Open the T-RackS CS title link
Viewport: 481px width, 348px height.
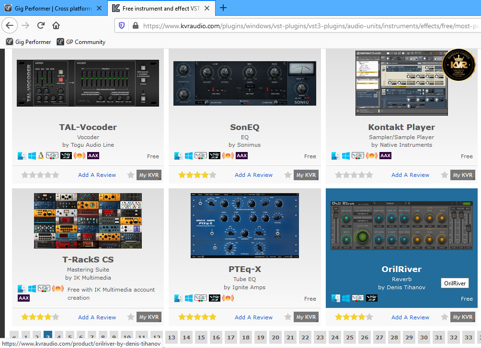pyautogui.click(x=88, y=260)
